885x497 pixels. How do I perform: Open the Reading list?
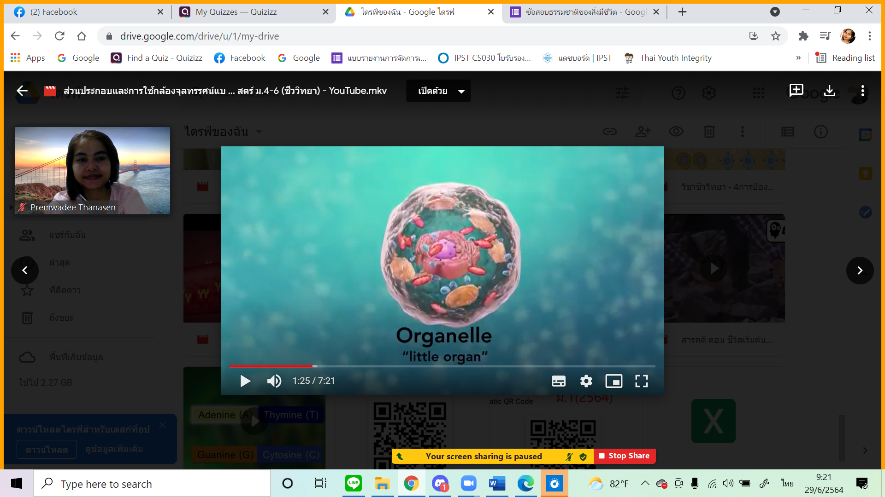coord(845,58)
